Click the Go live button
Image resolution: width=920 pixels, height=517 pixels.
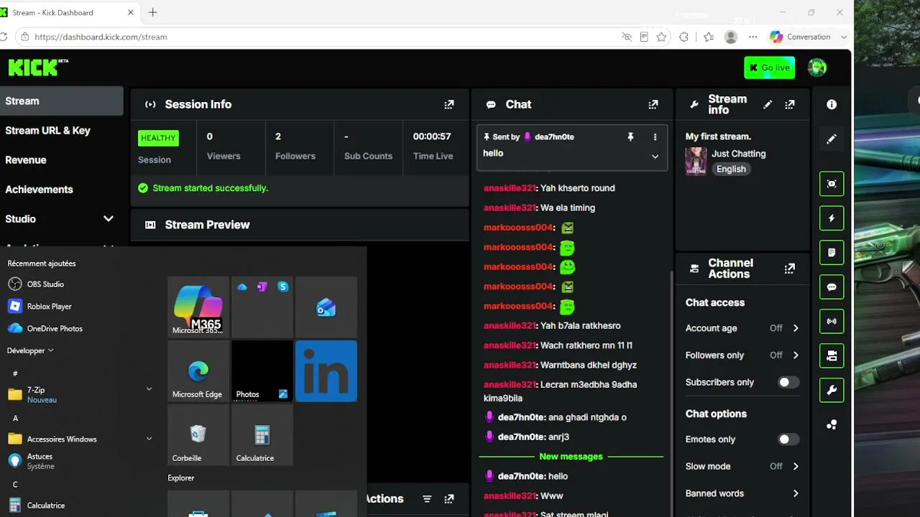[770, 67]
